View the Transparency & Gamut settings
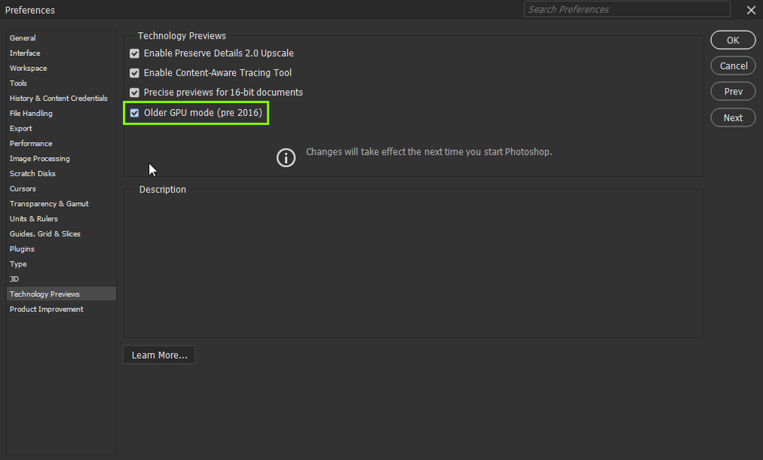 [x=49, y=204]
